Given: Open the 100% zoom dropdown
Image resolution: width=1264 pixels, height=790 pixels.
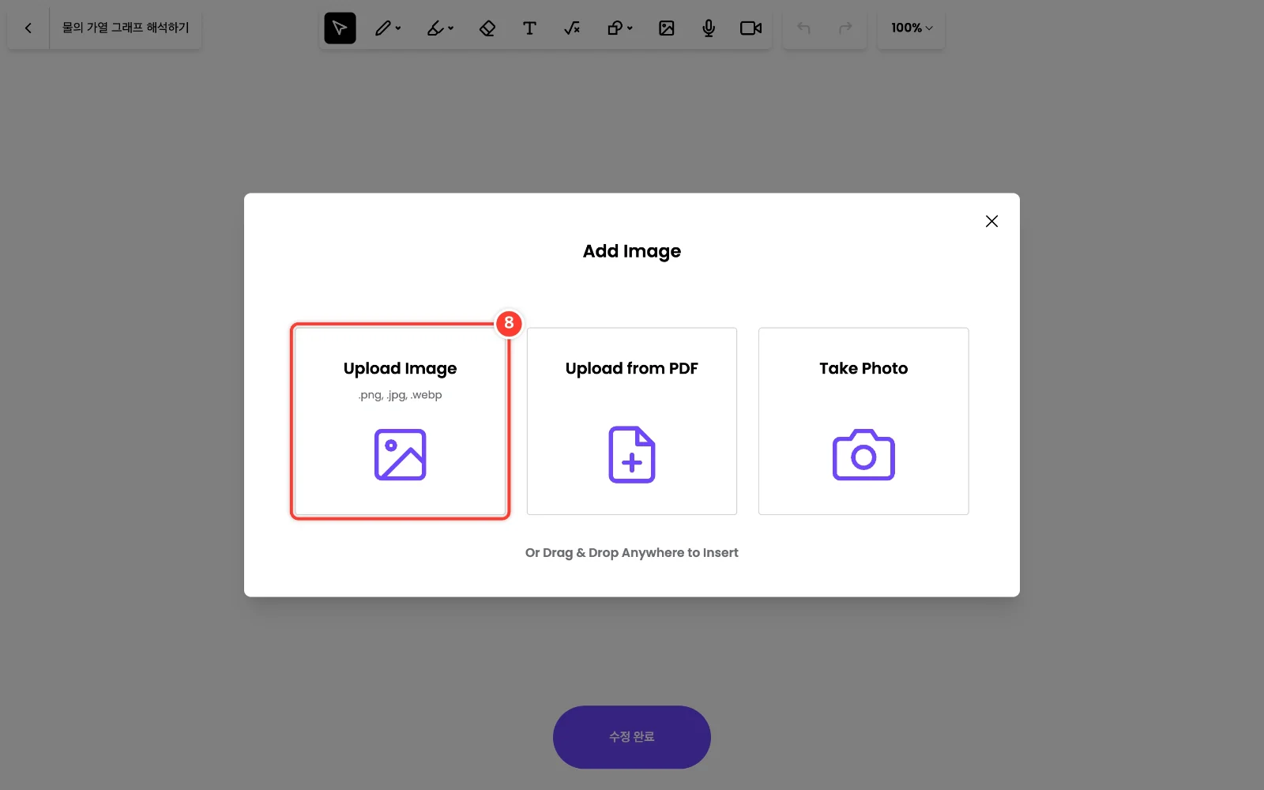Looking at the screenshot, I should pyautogui.click(x=912, y=28).
